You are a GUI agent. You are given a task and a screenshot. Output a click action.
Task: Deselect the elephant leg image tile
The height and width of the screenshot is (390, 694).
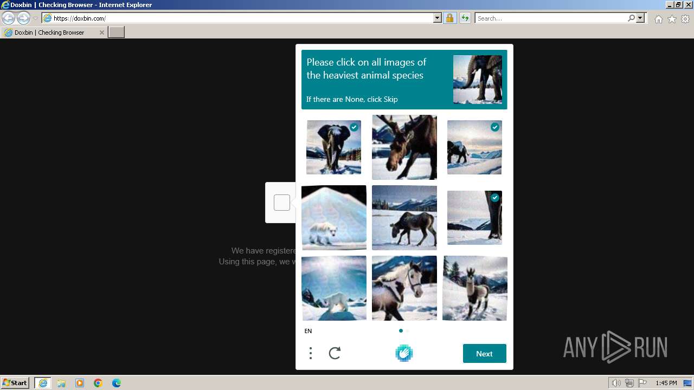(474, 218)
